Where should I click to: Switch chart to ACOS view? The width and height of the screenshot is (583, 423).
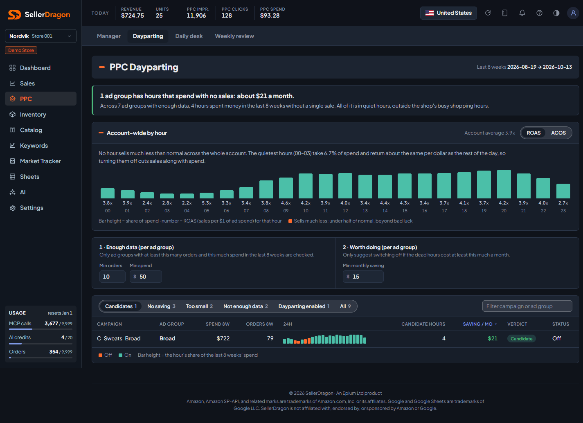point(558,133)
